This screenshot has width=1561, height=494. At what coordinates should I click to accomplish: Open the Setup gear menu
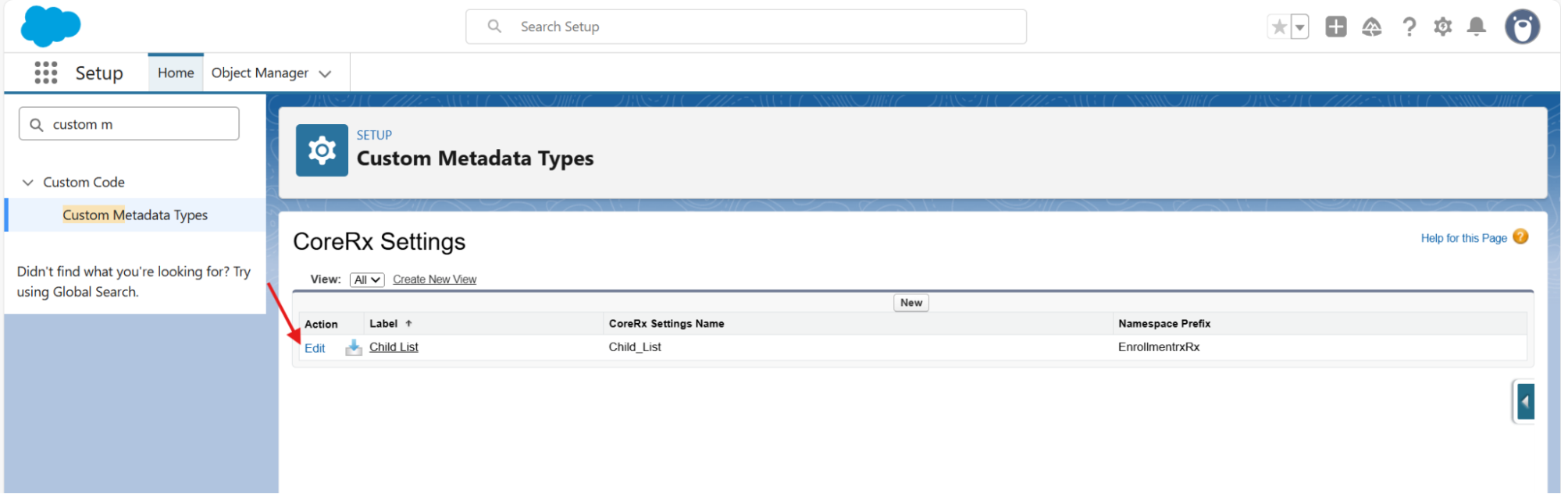(1442, 27)
